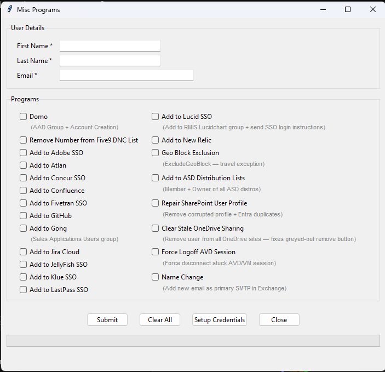This screenshot has height=372, width=385.
Task: Select the Add to Atlan checkbox
Action: (x=24, y=165)
